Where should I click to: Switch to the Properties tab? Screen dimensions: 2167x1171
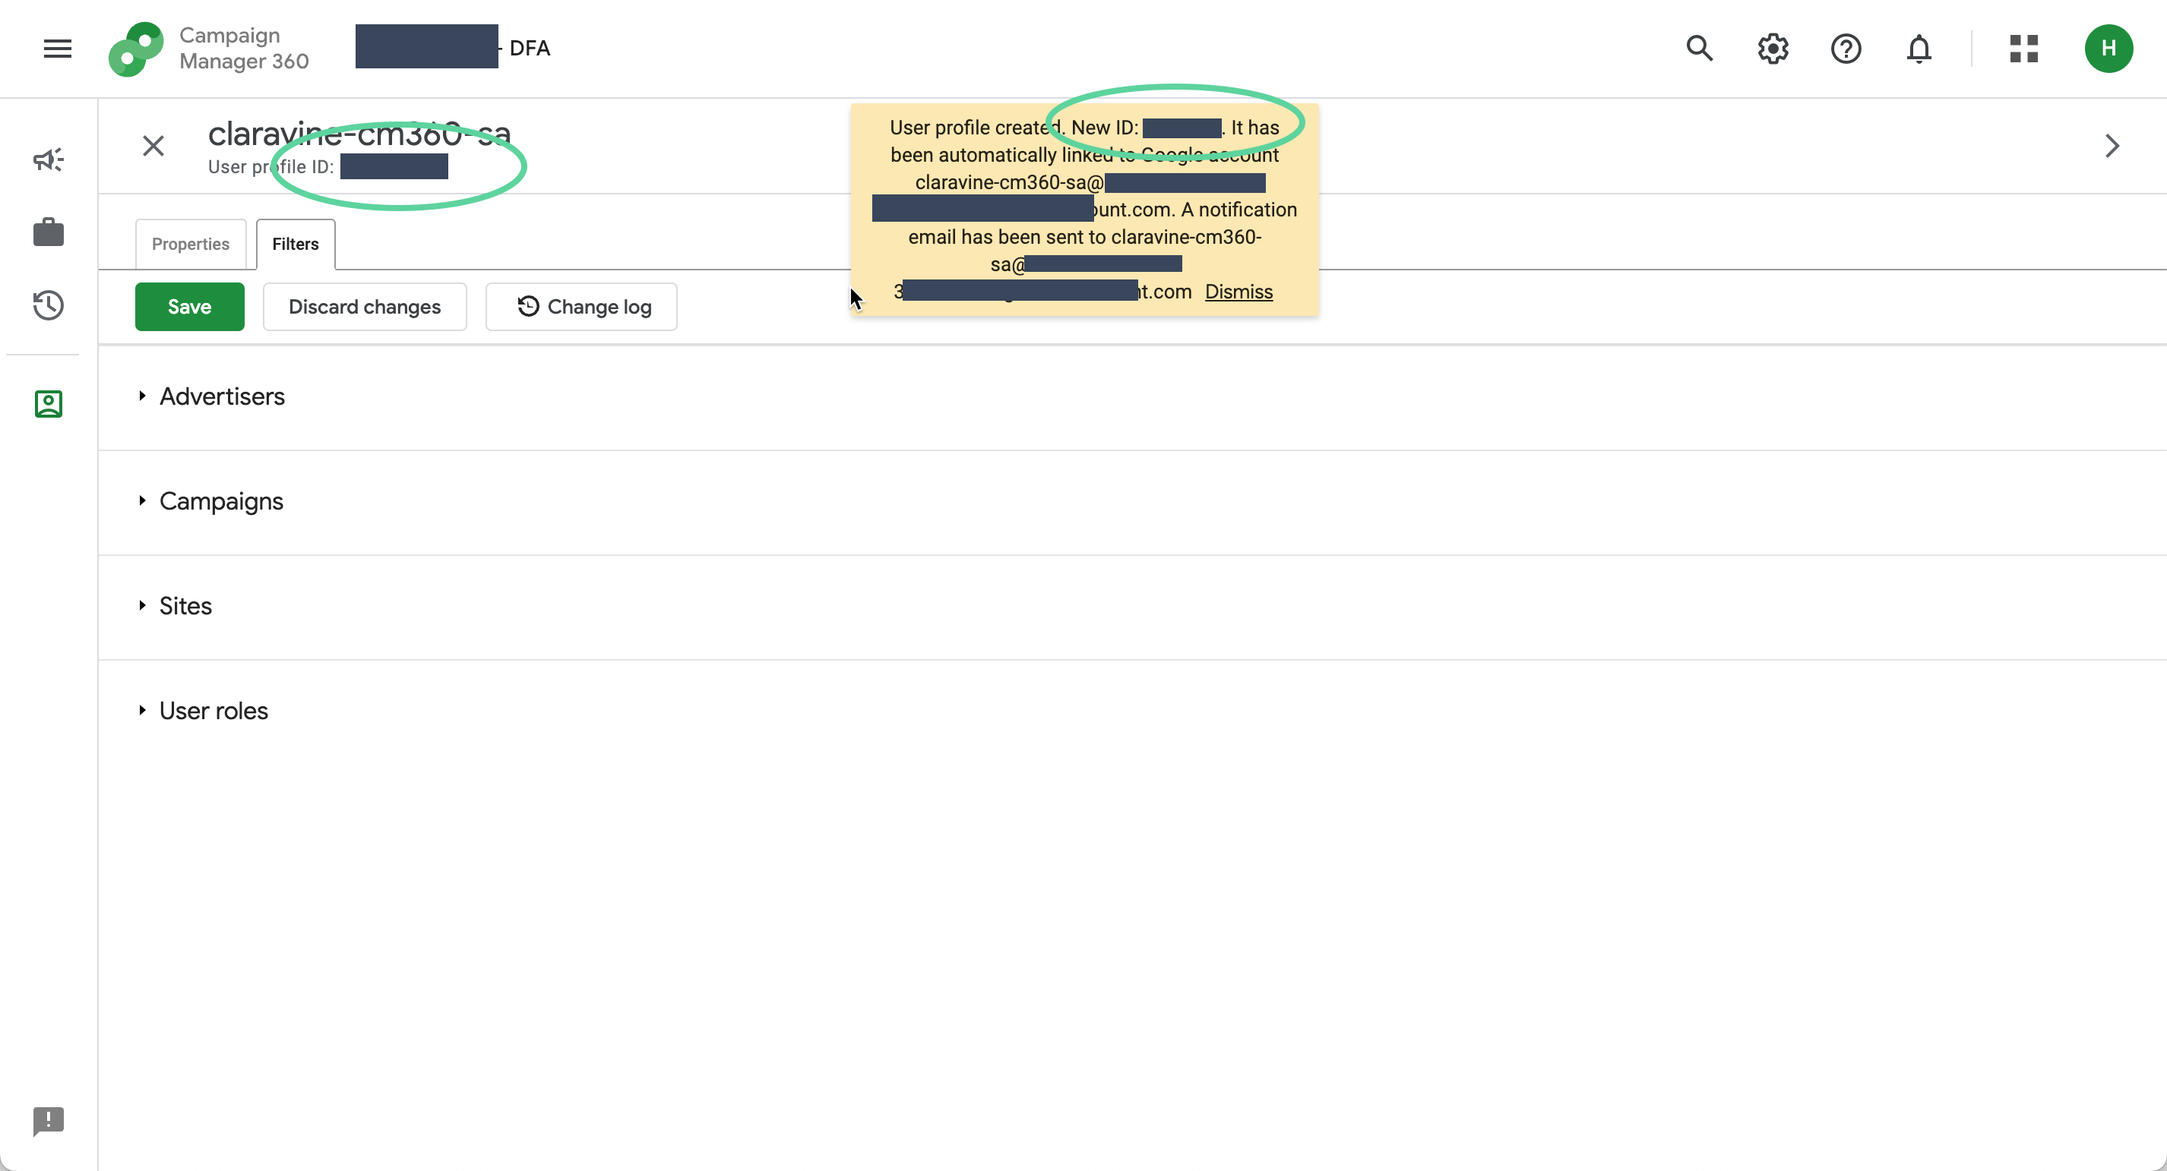(x=190, y=244)
